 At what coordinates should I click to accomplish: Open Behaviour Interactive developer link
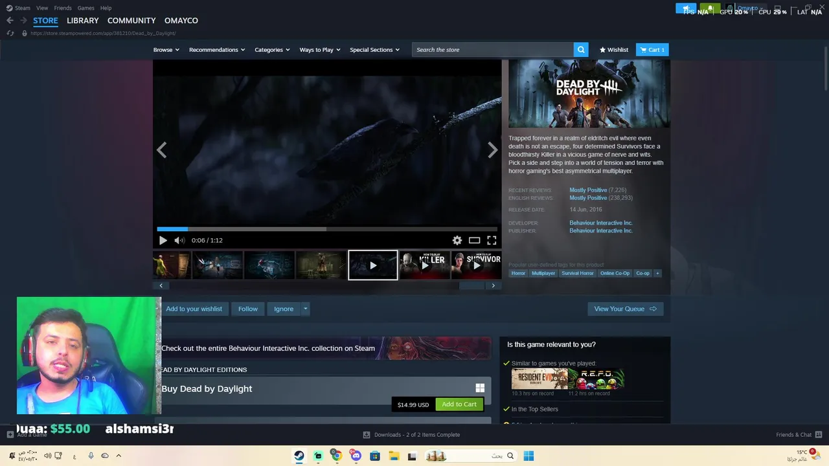click(601, 223)
